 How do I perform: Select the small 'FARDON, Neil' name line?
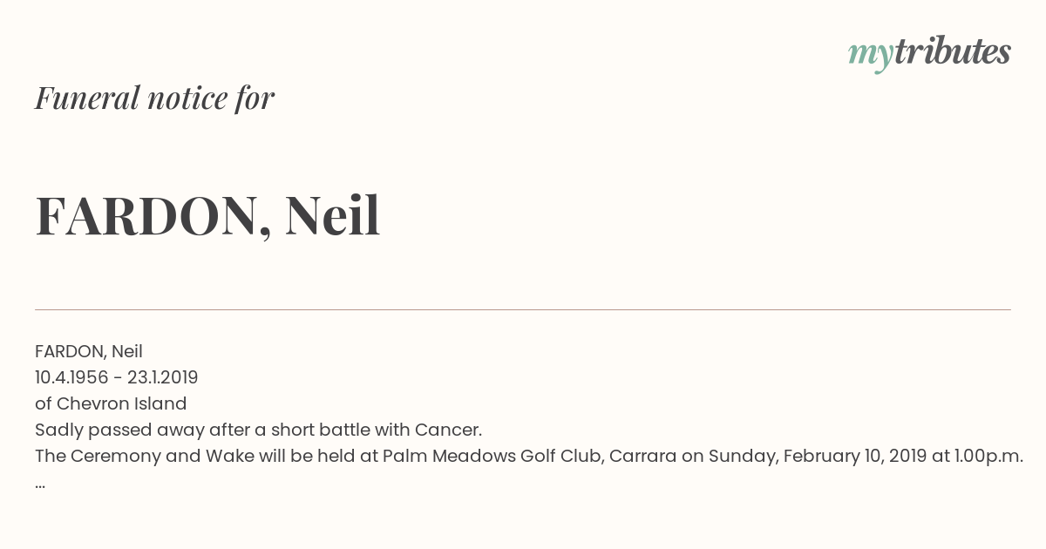coord(89,351)
